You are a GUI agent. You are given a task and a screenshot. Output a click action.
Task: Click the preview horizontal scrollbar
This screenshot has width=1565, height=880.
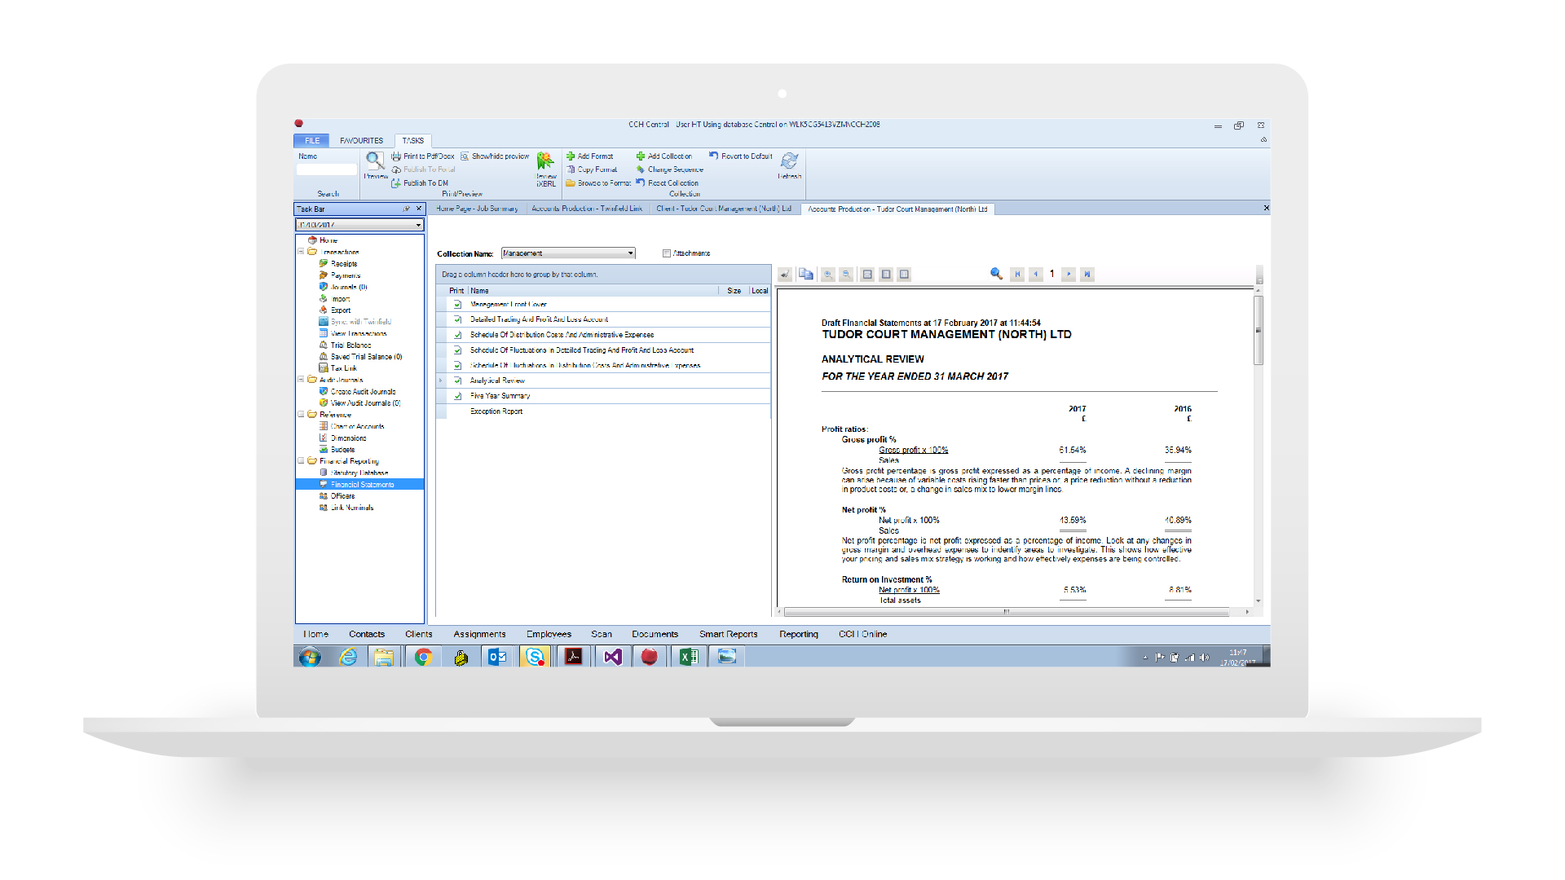[1006, 612]
